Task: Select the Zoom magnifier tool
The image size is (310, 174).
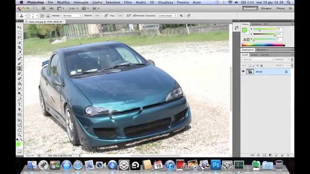Action: coord(19,135)
